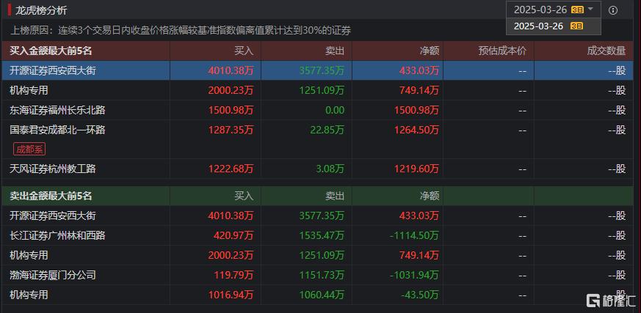Select 开源证券西安西大街 in the sell-side table
Screen dimensions: 641x313
point(317,216)
